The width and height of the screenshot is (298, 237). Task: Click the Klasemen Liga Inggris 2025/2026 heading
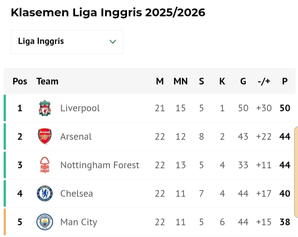[x=108, y=13]
